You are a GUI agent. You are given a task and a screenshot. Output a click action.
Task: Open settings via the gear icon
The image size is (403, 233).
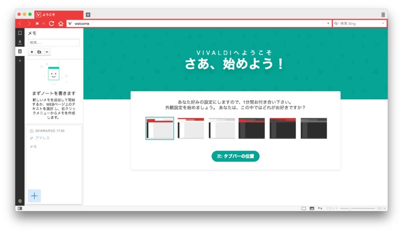point(20,201)
